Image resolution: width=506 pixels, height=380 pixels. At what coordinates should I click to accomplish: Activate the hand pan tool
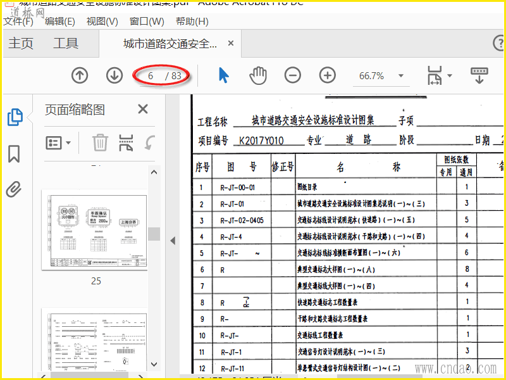258,75
